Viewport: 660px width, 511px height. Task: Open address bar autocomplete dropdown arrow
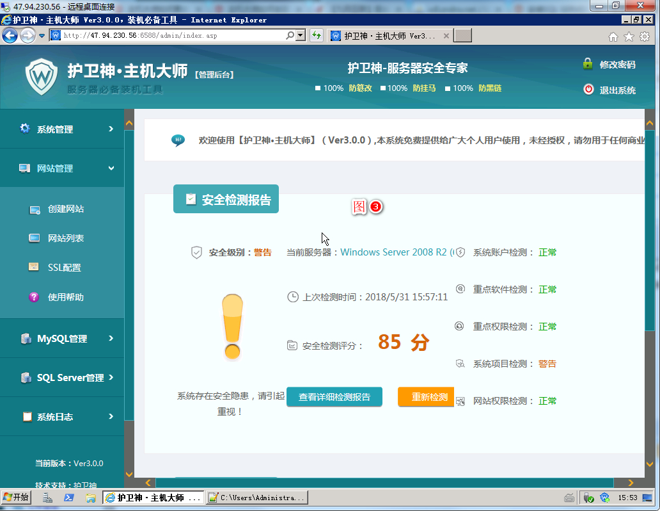click(301, 35)
